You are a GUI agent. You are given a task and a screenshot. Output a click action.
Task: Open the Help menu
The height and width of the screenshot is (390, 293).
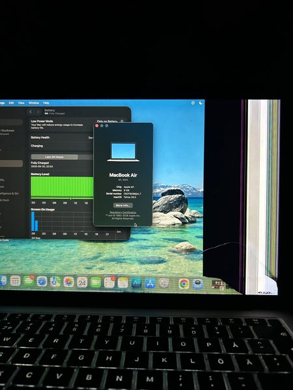pyautogui.click(x=46, y=103)
